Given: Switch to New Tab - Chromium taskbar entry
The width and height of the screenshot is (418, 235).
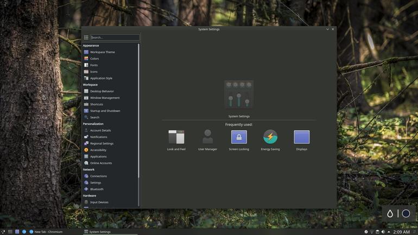Looking at the screenshot, I should click(x=46, y=232).
